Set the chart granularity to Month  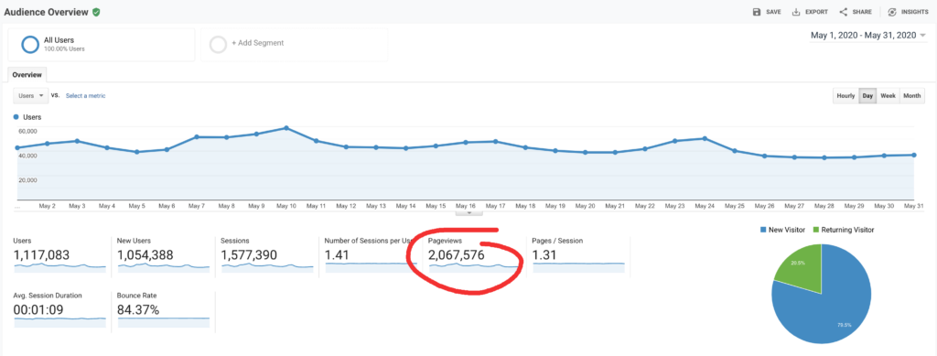coord(912,95)
